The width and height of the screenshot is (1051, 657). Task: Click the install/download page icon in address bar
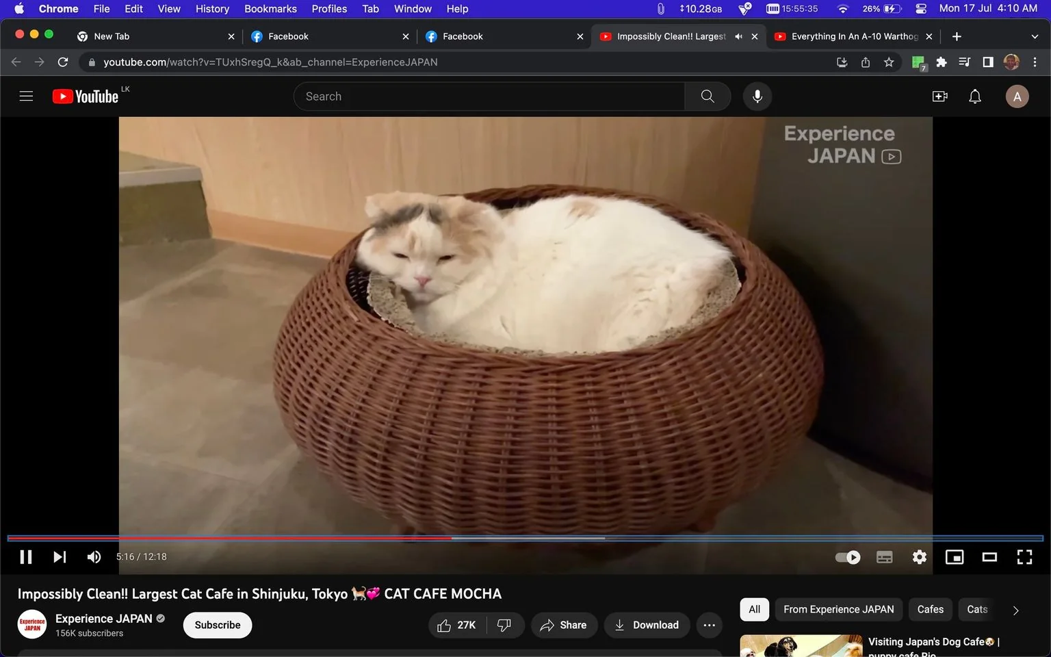[842, 62]
